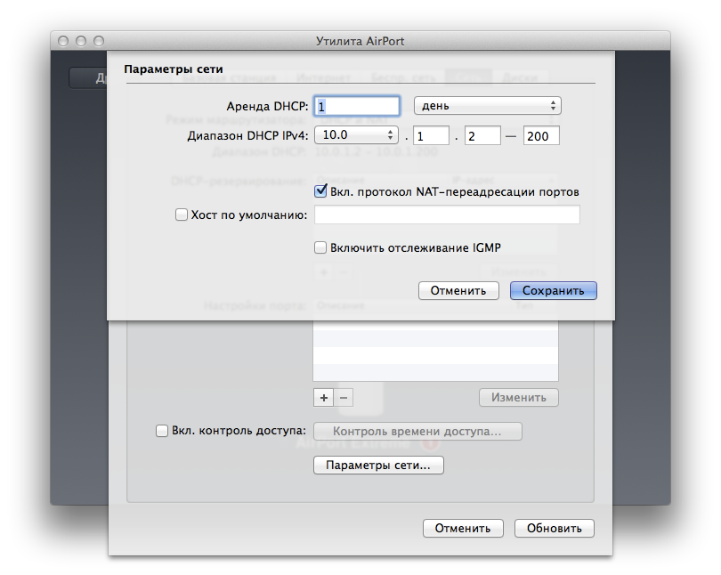Click the range end field containing 200
Screen dimensions: 721x575
point(541,136)
